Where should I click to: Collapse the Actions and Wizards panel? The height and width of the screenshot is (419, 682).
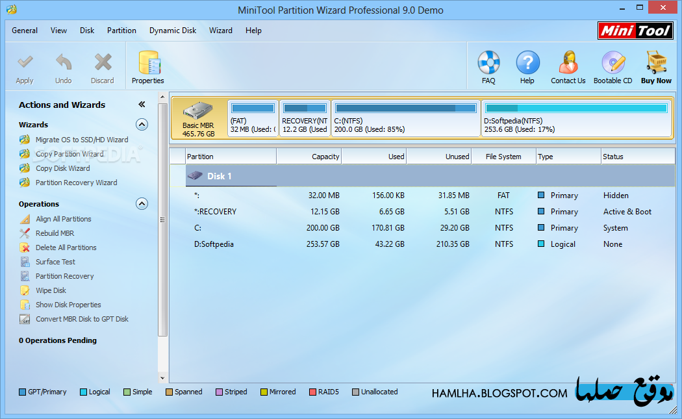[x=142, y=105]
